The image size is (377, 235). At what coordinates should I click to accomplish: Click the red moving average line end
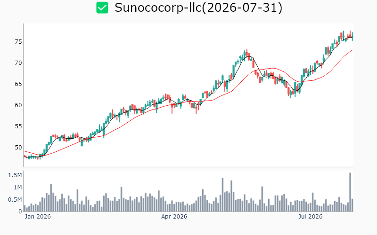pos(352,50)
